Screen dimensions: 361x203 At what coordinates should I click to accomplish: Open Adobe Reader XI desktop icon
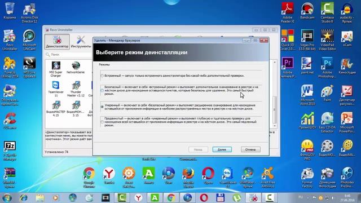[288, 12]
